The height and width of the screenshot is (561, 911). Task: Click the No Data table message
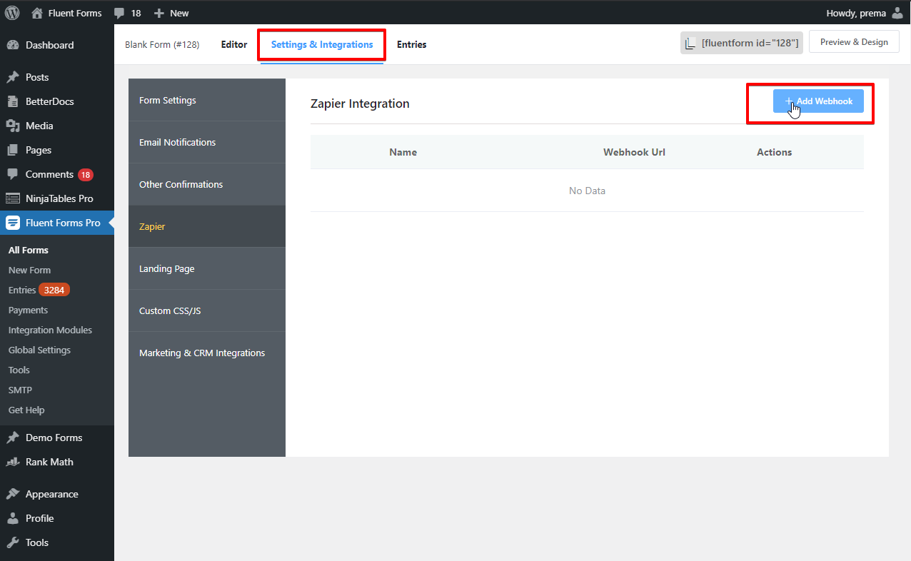(x=587, y=191)
